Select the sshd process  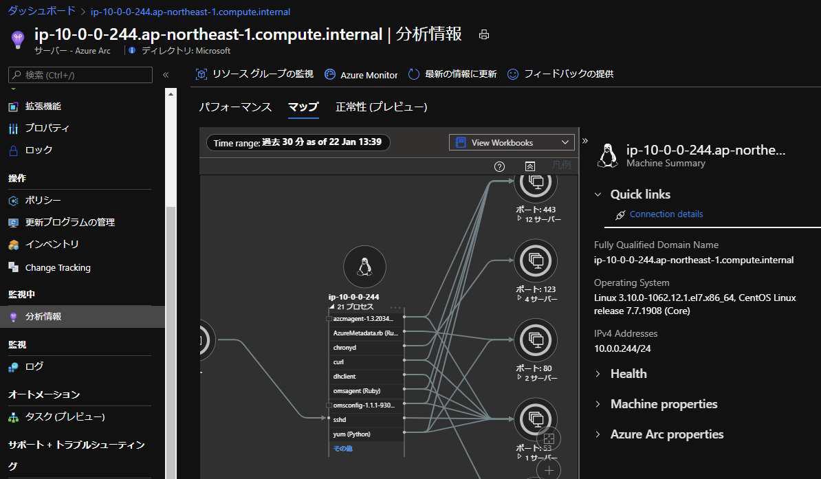click(x=366, y=419)
